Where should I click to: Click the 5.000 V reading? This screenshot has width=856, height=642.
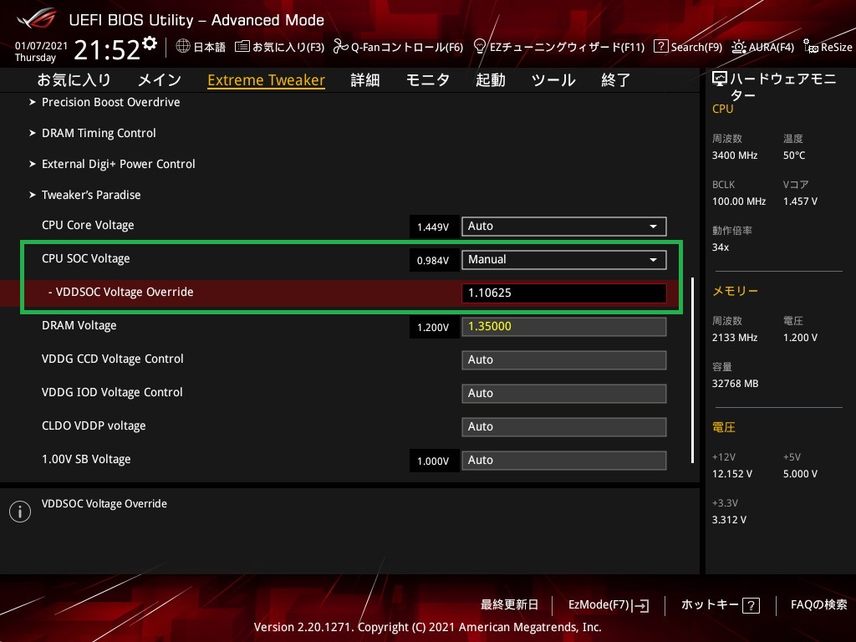click(x=800, y=474)
